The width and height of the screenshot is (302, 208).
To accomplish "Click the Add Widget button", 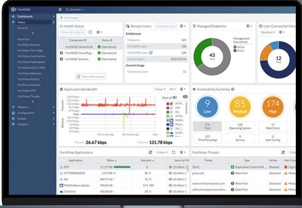I will [x=69, y=18].
